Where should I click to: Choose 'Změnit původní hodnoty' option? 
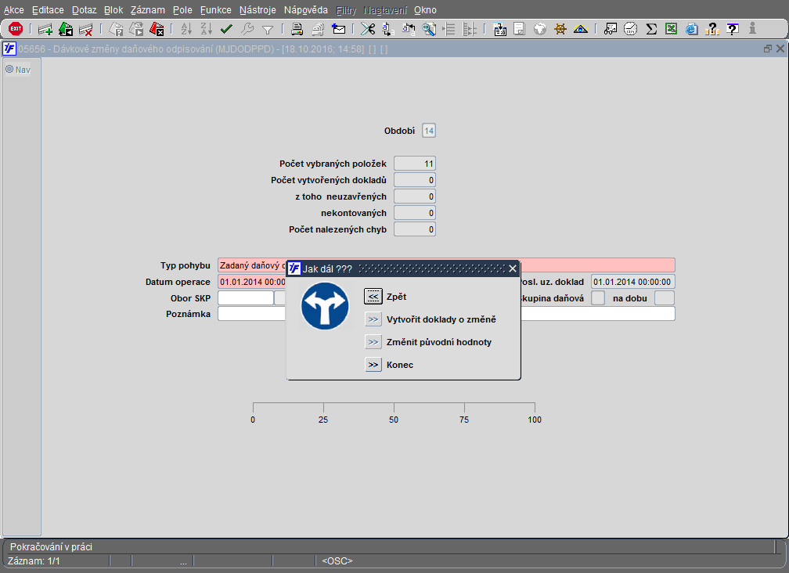pos(373,342)
